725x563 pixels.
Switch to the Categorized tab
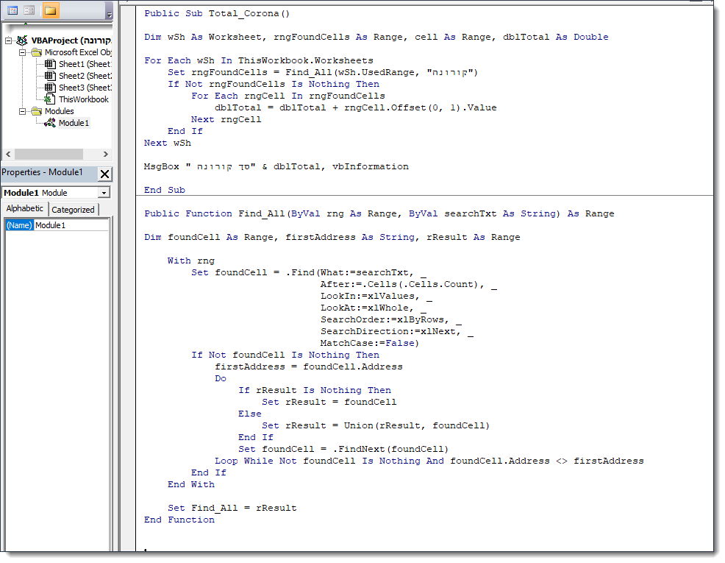point(73,210)
